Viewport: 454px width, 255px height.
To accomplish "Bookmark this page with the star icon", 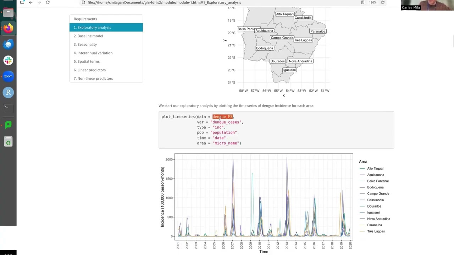I will pos(383,2).
